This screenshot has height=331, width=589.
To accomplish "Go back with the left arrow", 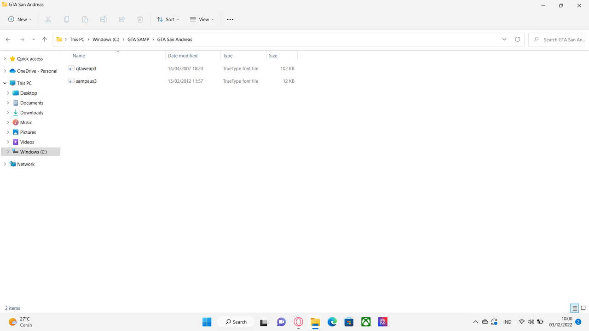I will point(8,40).
